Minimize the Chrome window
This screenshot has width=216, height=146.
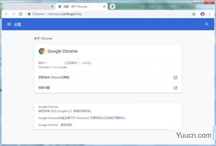tap(195, 2)
